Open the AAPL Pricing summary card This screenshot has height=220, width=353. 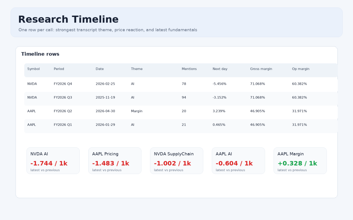click(x=115, y=161)
